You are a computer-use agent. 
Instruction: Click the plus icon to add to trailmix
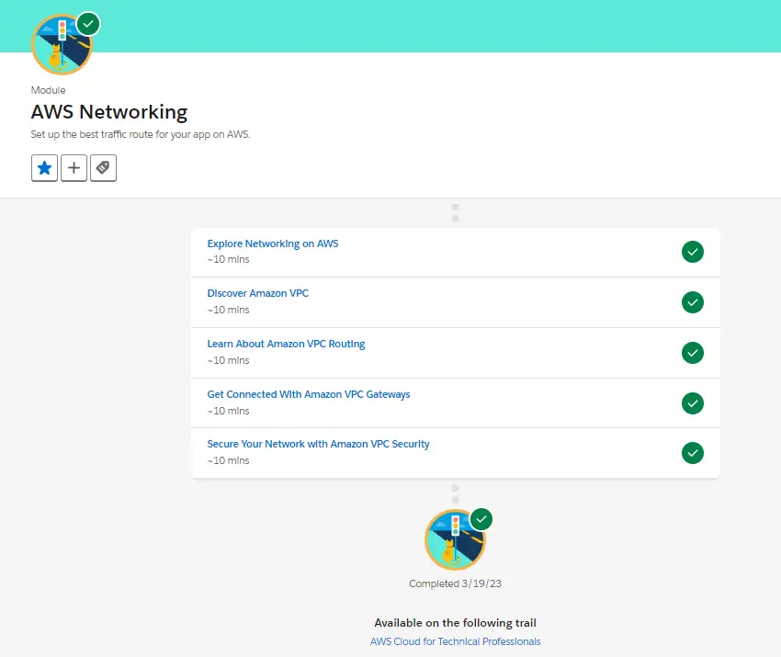74,168
